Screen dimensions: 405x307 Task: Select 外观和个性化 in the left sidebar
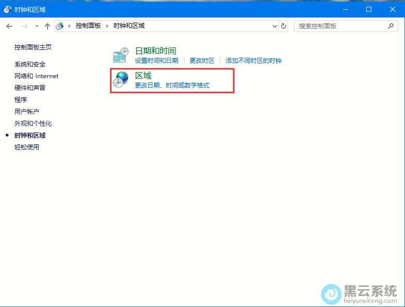(x=33, y=124)
